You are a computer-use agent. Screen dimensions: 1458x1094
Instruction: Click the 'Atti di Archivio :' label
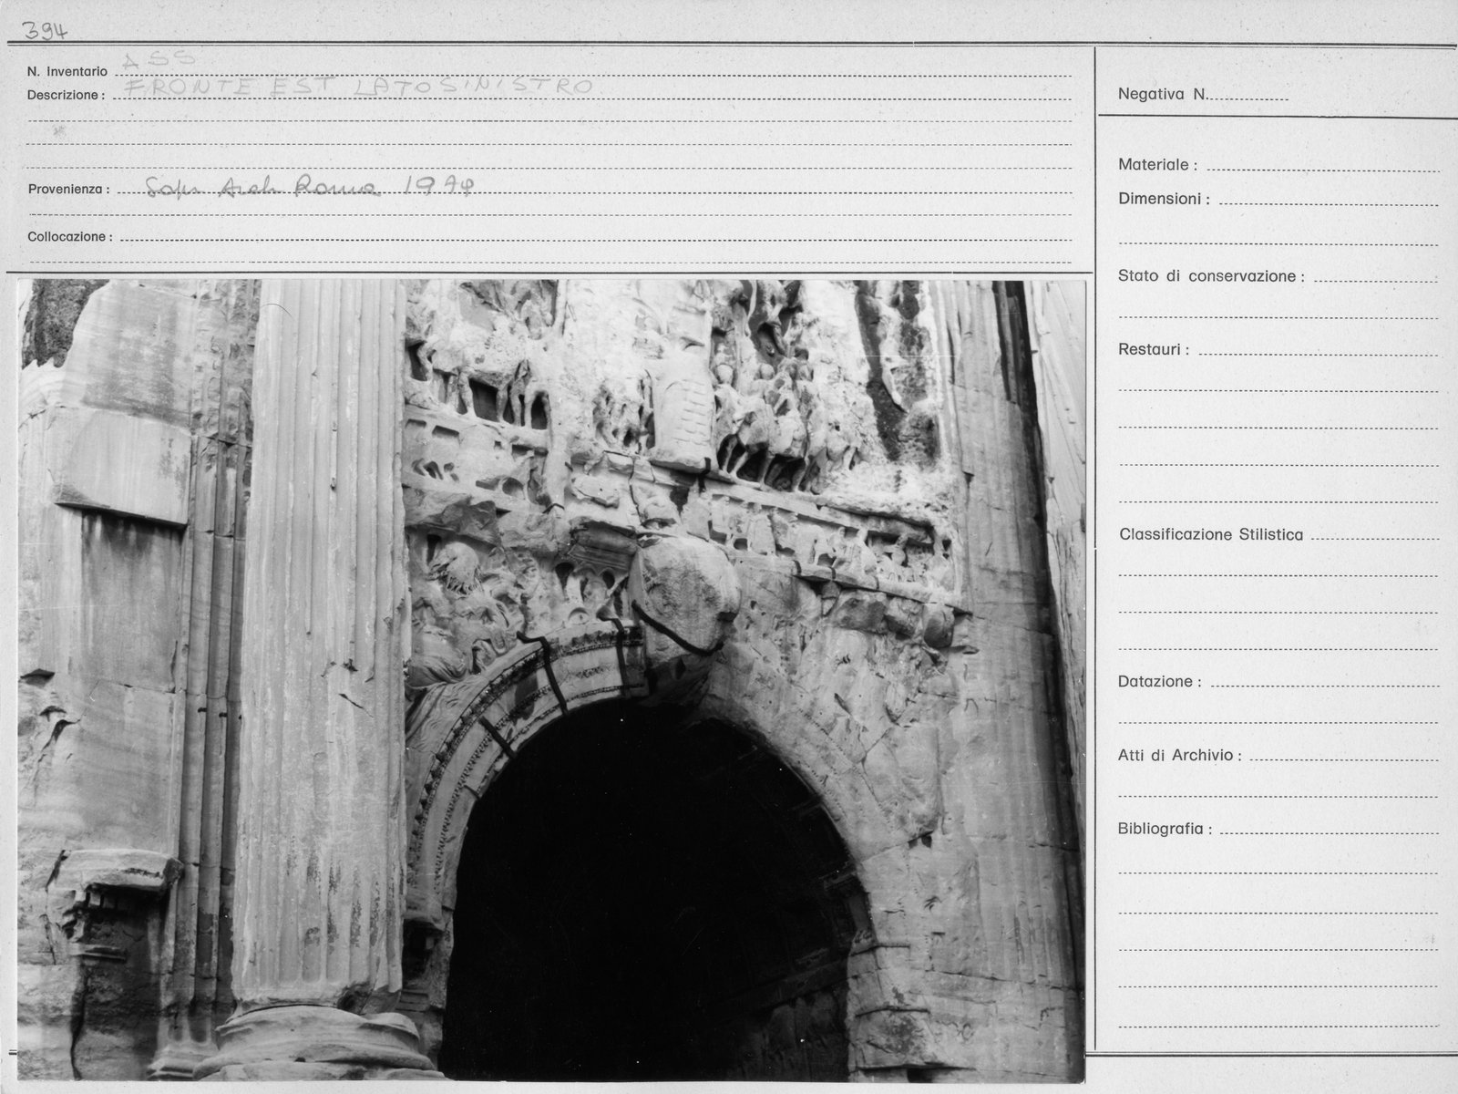1179,756
